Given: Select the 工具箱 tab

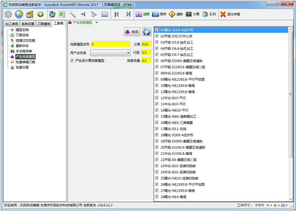Looking at the screenshot, I should point(58,23).
